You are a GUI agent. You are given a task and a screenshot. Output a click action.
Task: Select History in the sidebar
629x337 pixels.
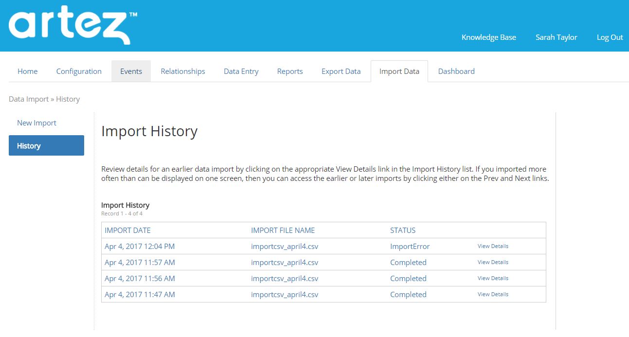pos(46,146)
